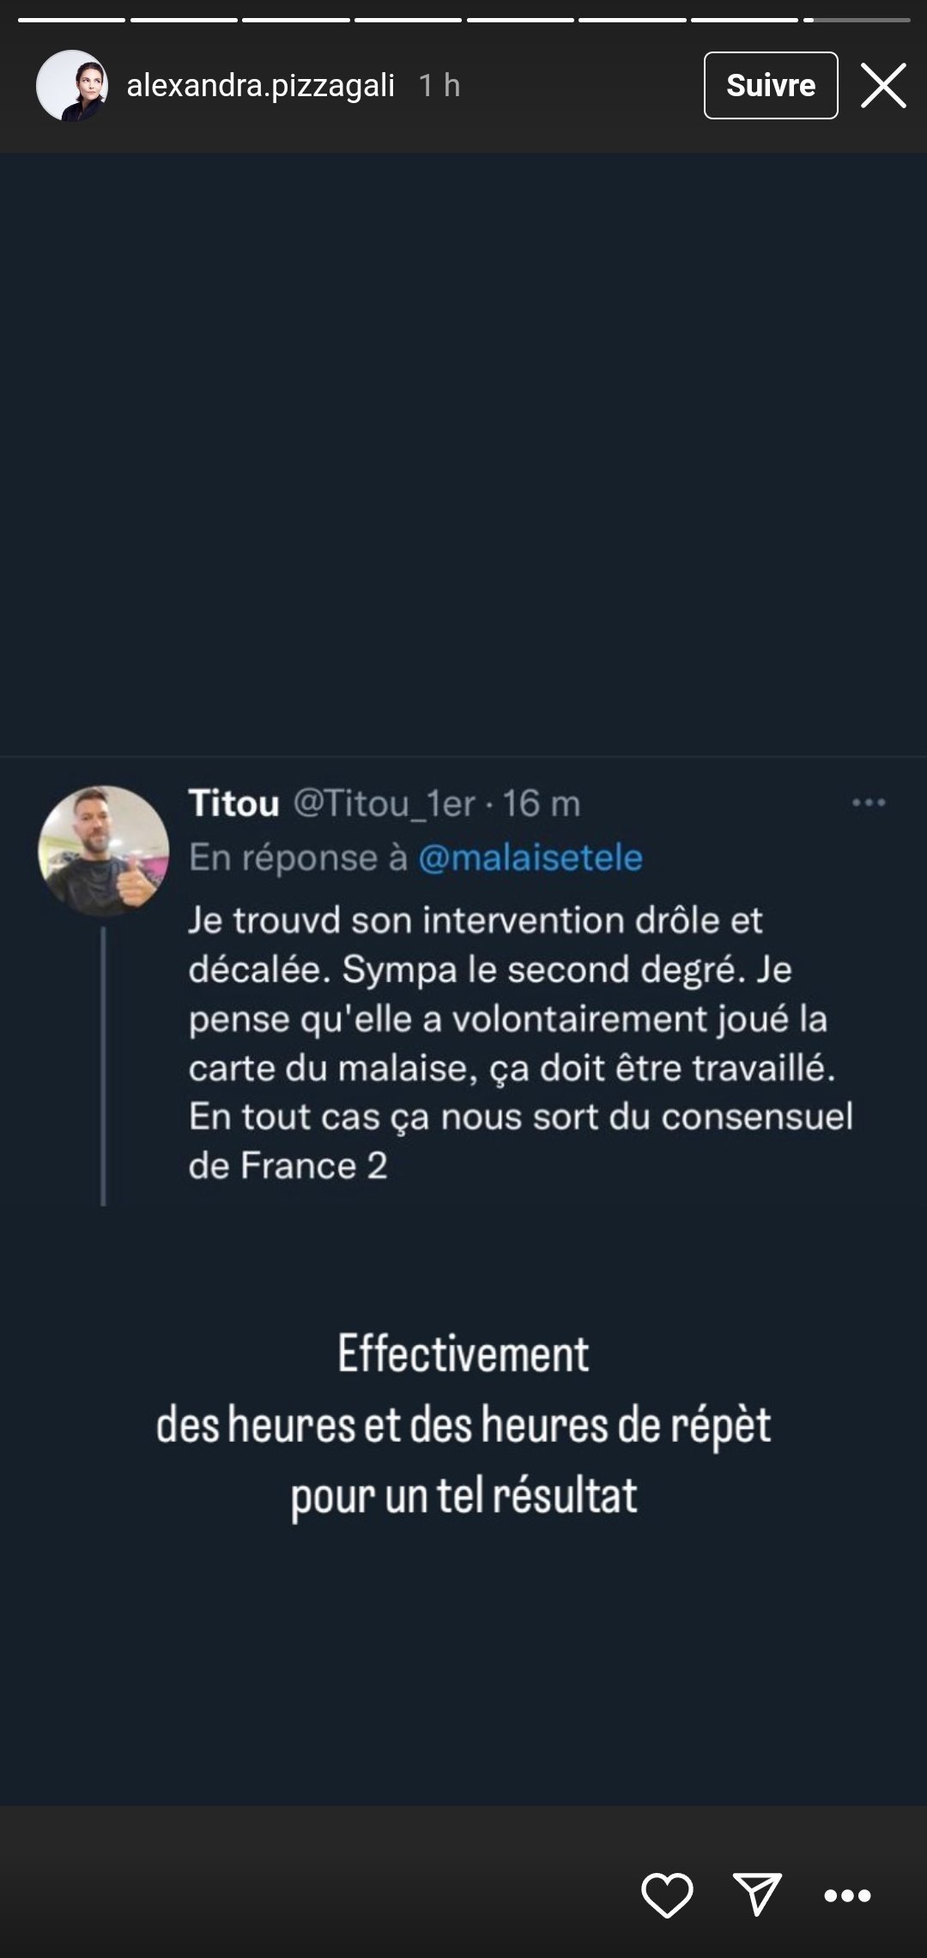Select the sixth story progress segment
The width and height of the screenshot is (927, 1958).
pos(632,20)
